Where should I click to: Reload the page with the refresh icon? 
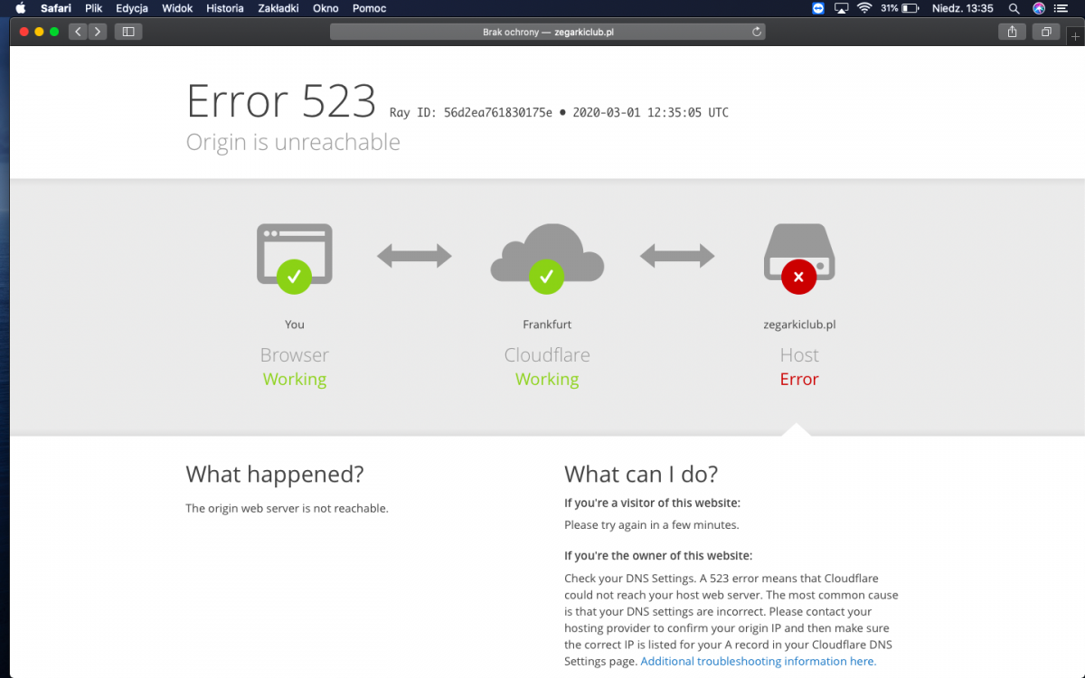(757, 32)
